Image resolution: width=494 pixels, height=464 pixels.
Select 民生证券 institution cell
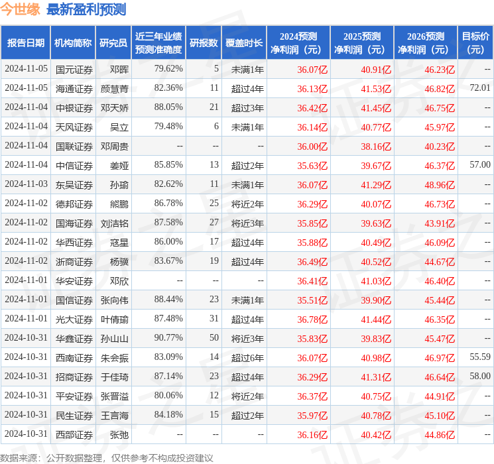[74, 415]
